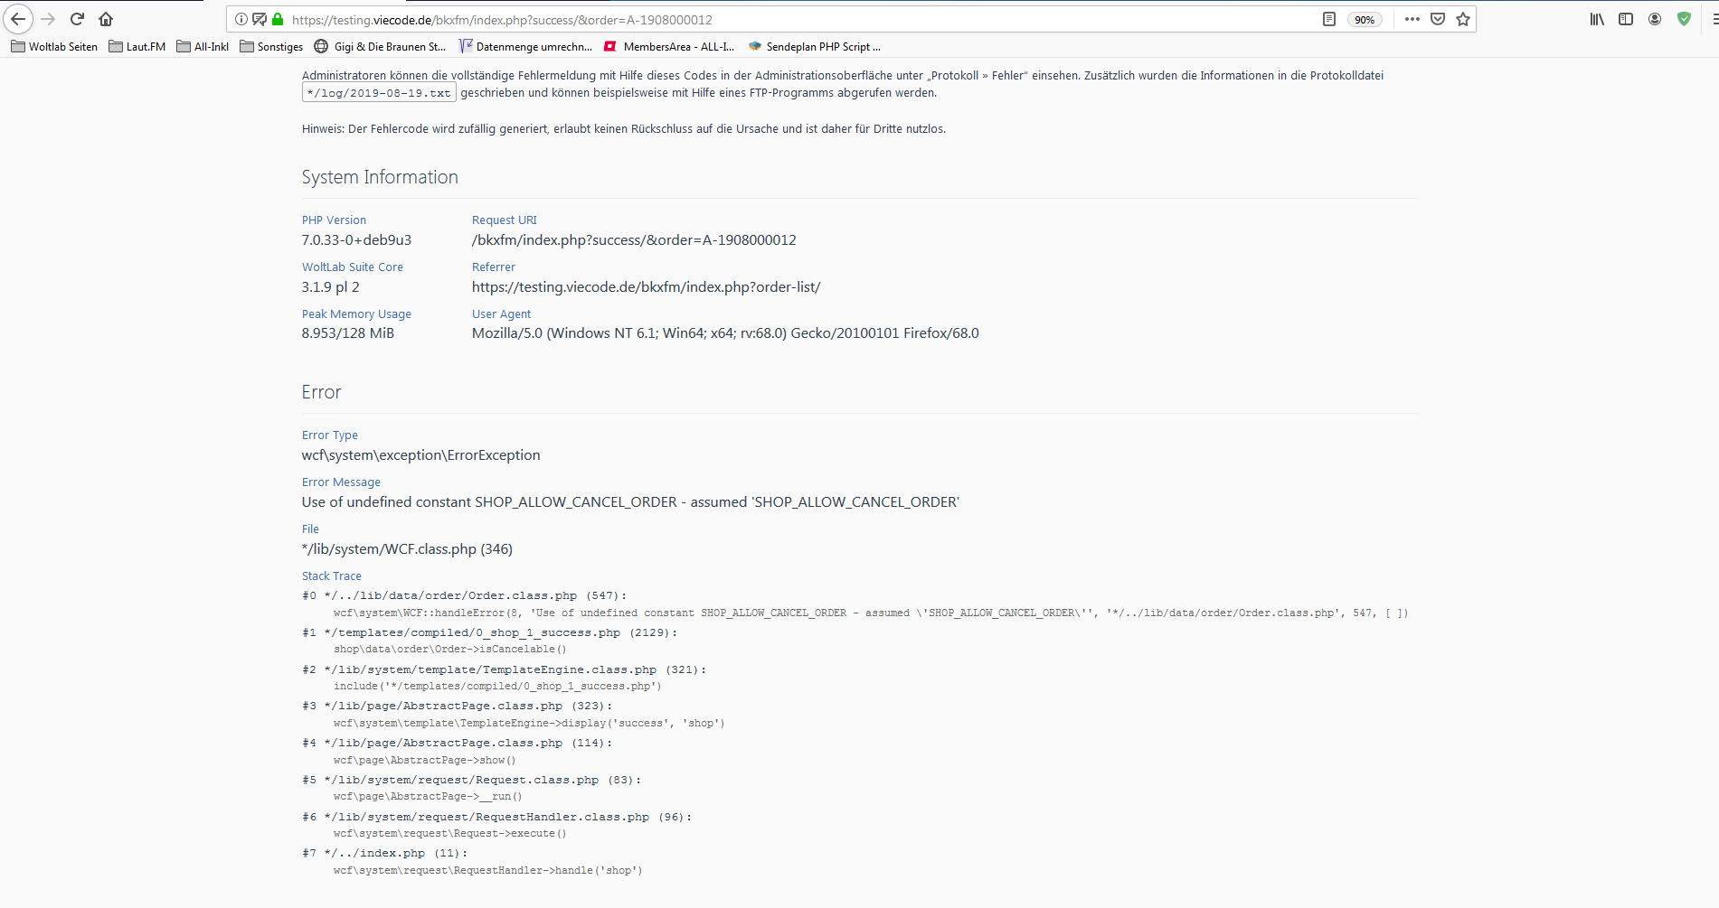This screenshot has height=908, width=1719.
Task: Open the Sendeplan PHP Script bookmark
Action: pos(815,47)
